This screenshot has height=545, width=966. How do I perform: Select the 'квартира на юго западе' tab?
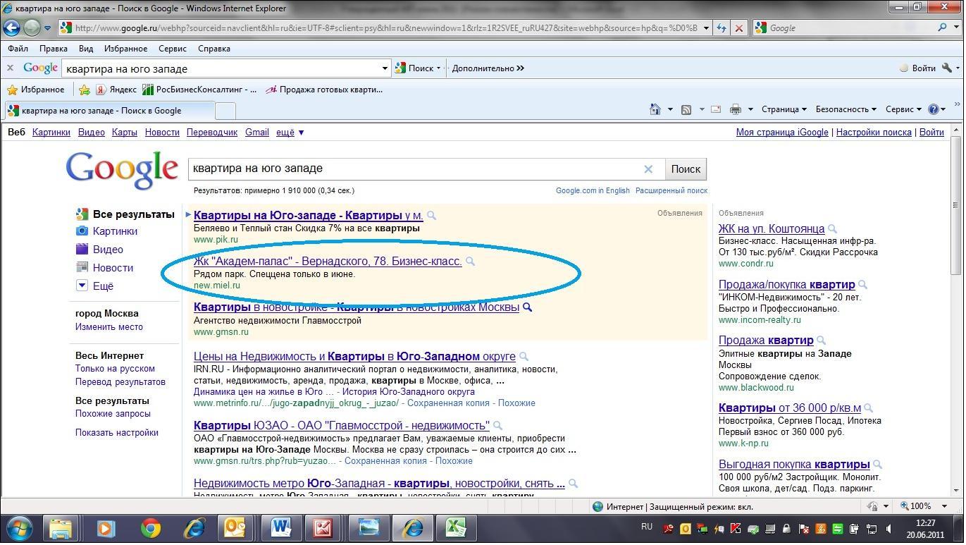click(x=109, y=111)
